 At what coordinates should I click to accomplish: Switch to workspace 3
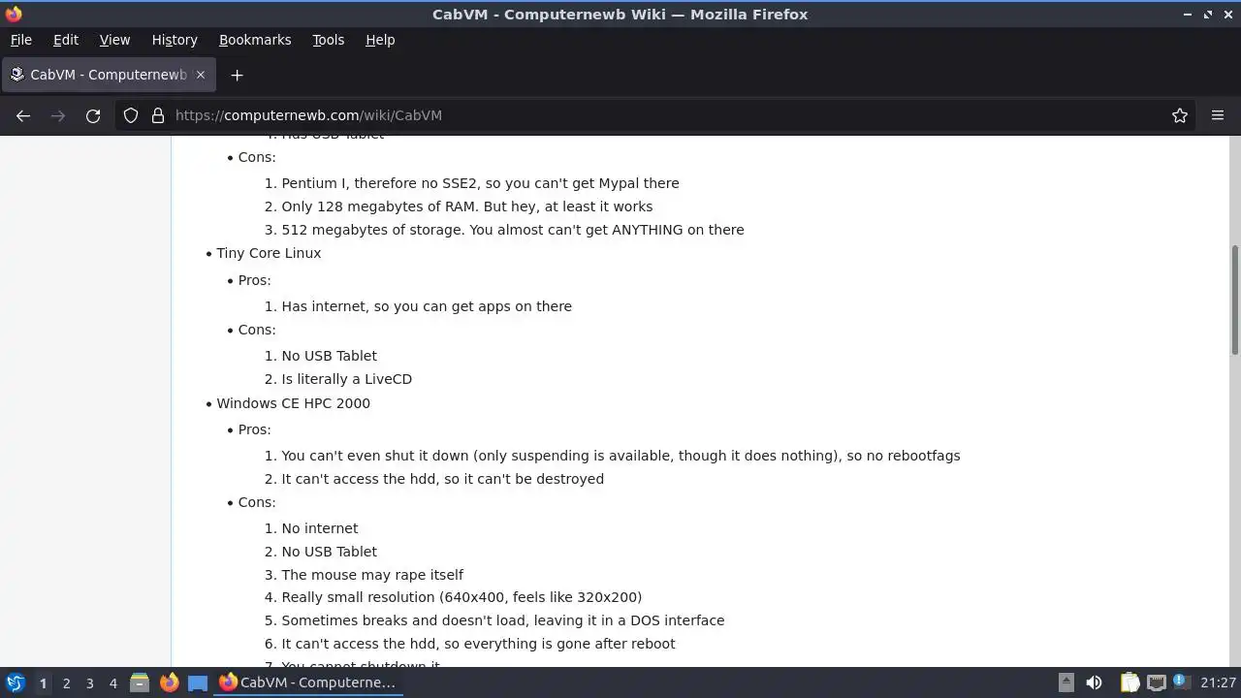[x=89, y=682]
